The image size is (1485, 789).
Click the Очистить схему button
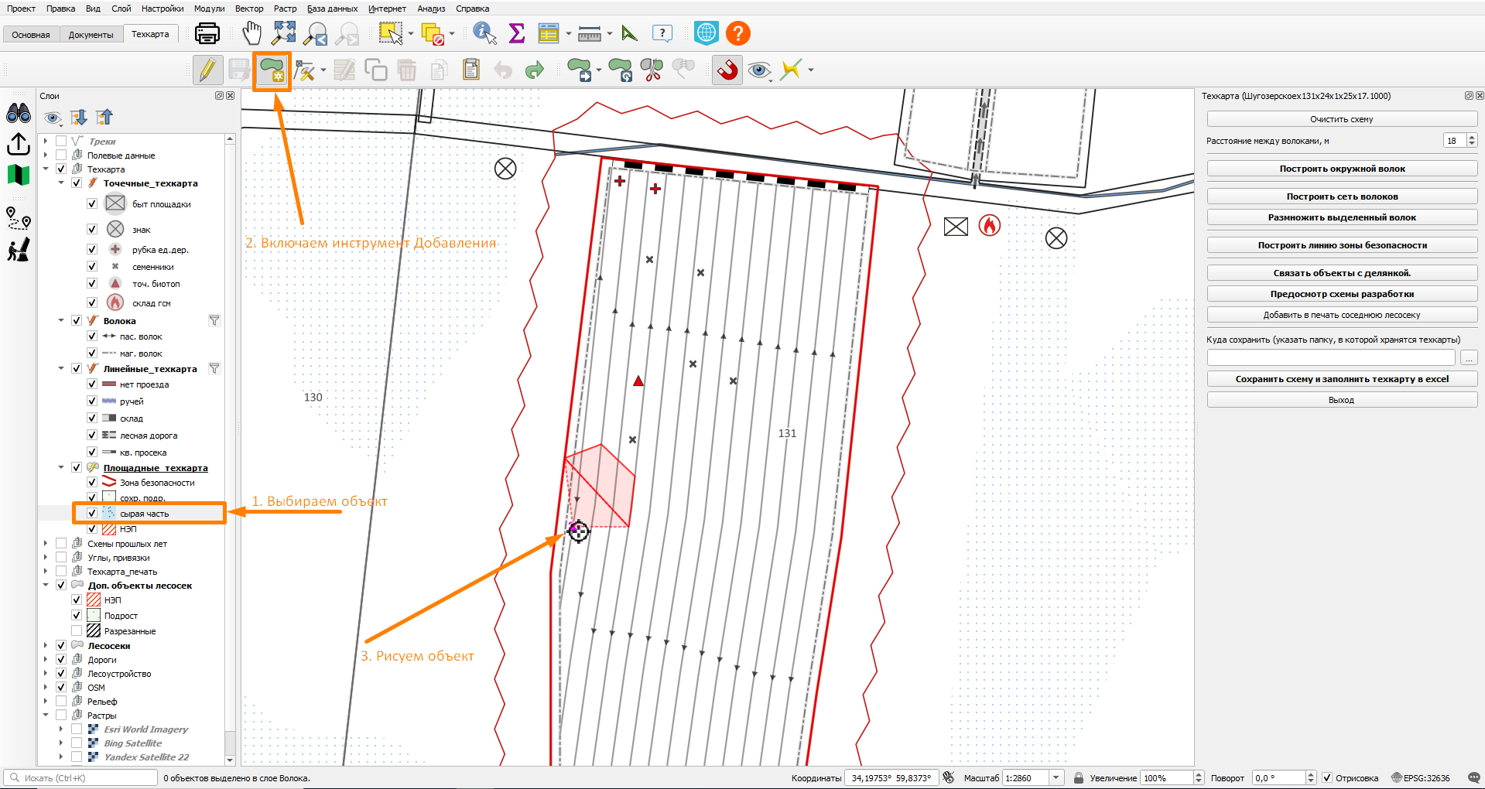pyautogui.click(x=1342, y=119)
